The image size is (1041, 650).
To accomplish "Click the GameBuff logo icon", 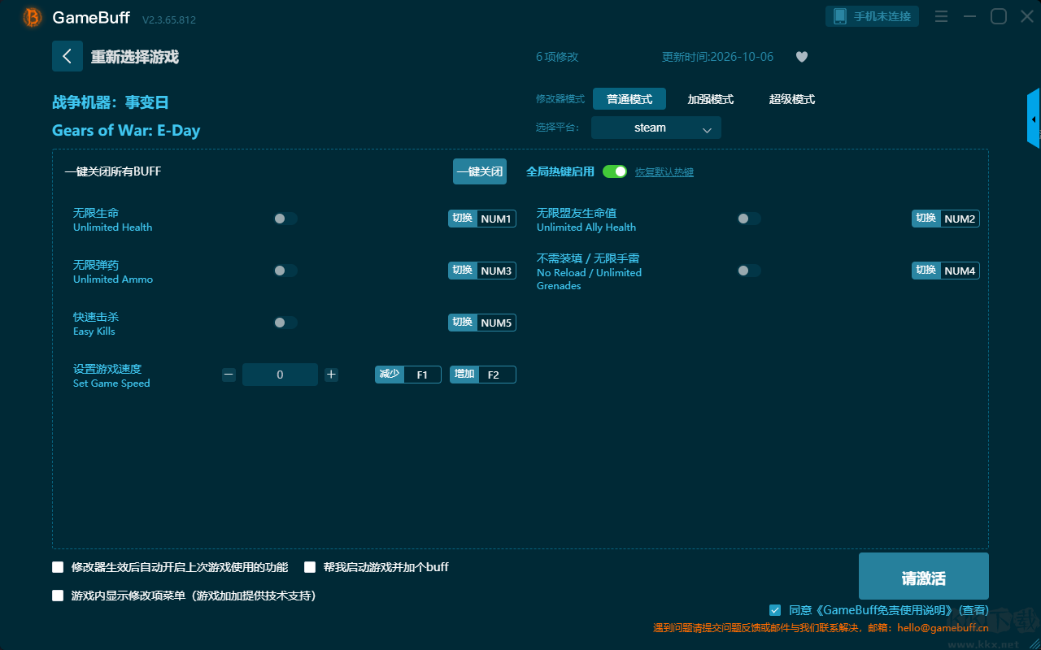I will click(33, 17).
